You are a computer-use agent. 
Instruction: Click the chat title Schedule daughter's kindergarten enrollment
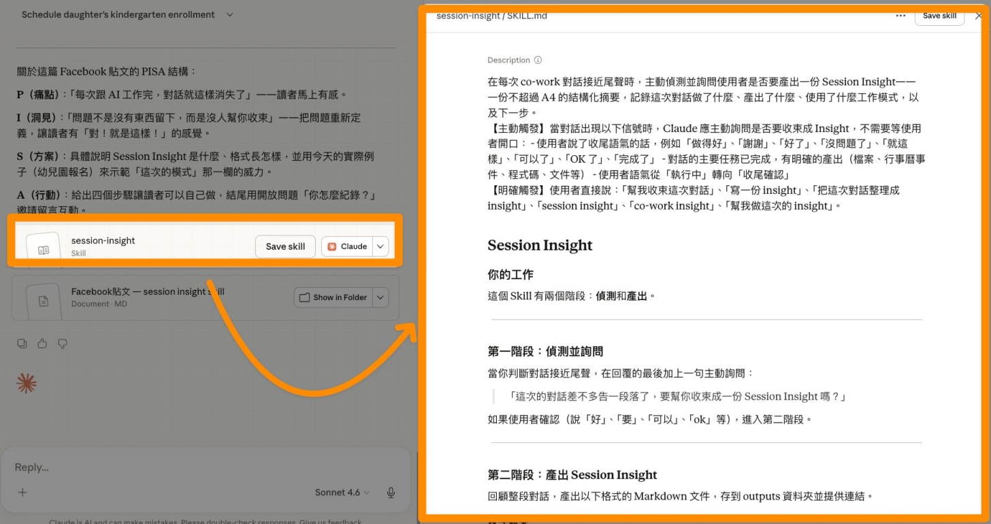118,14
